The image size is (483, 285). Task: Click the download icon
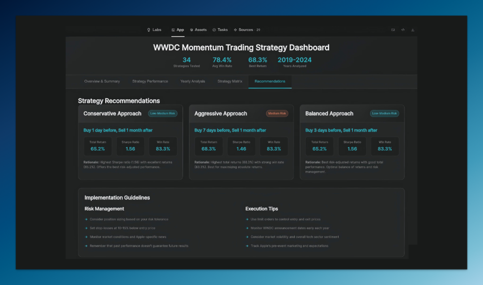coord(413,30)
